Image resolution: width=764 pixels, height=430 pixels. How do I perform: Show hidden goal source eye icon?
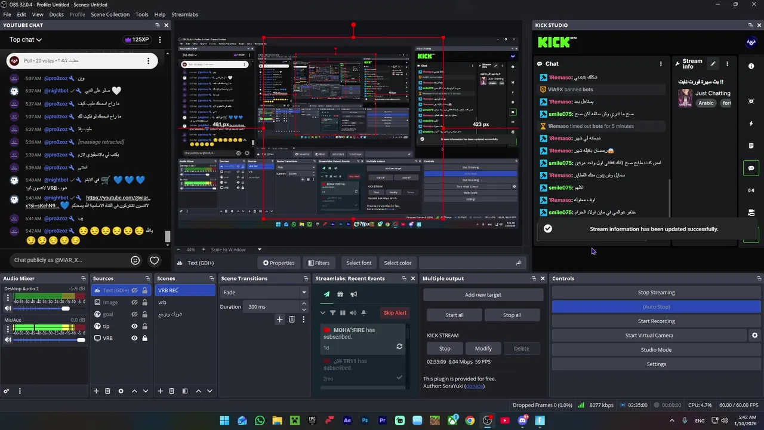click(134, 314)
